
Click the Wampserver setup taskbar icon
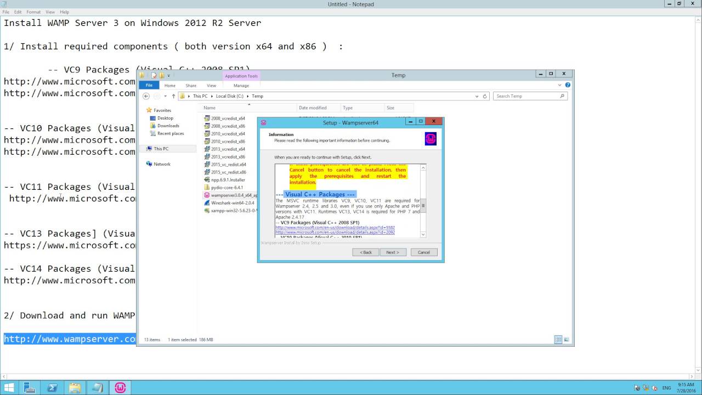click(x=120, y=388)
